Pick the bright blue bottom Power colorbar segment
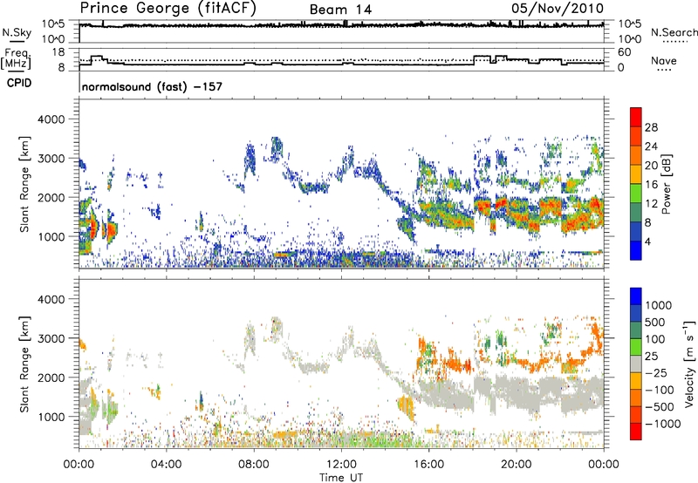 pyautogui.click(x=636, y=250)
